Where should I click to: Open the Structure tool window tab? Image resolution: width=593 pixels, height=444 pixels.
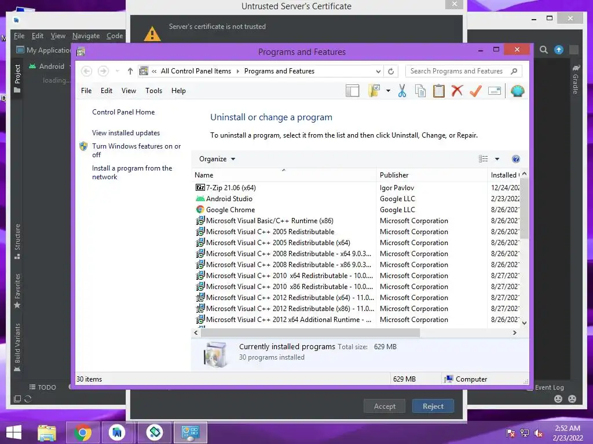[17, 242]
